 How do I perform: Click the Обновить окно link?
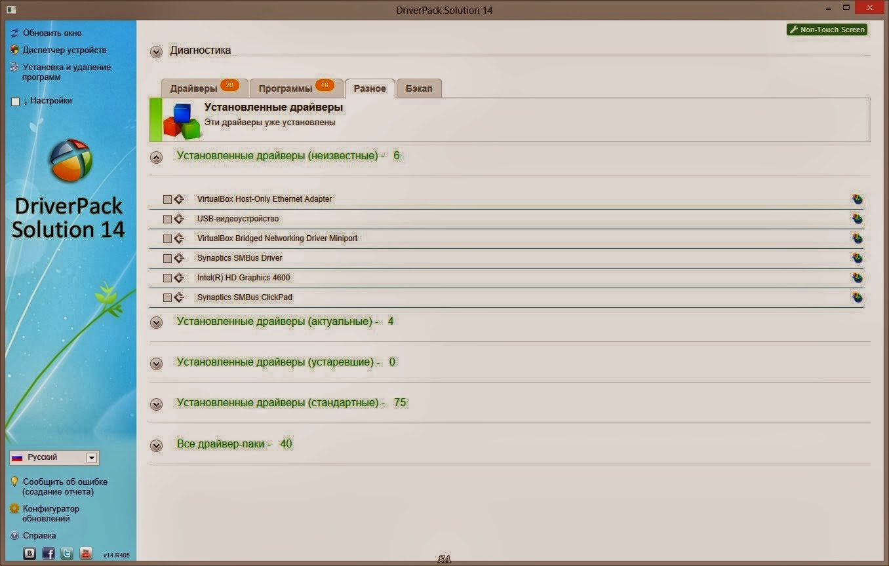(x=52, y=33)
